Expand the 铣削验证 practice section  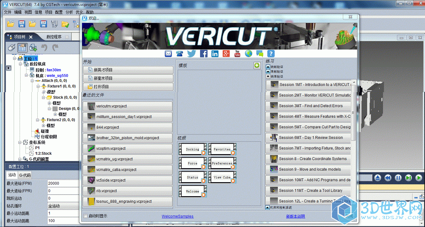click(x=268, y=67)
